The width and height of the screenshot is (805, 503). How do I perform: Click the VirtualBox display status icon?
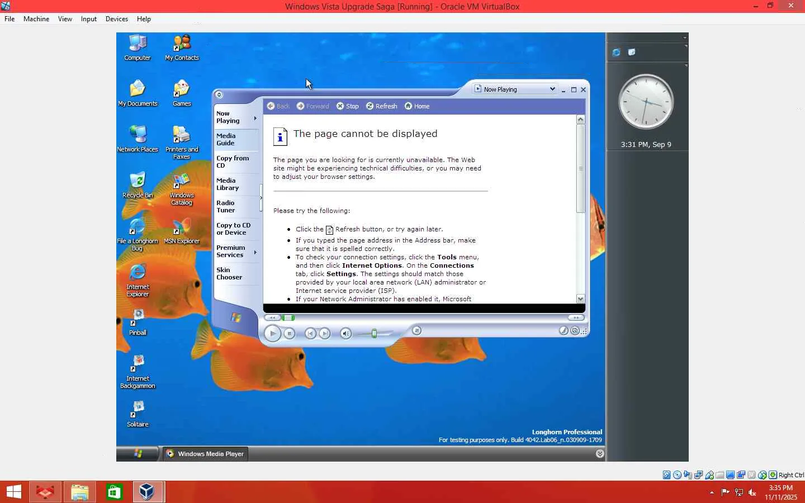(731, 475)
